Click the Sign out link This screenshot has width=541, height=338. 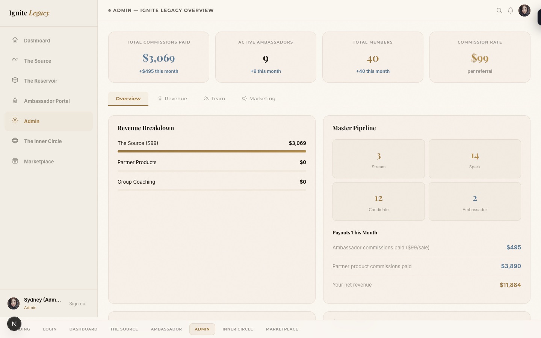click(78, 303)
